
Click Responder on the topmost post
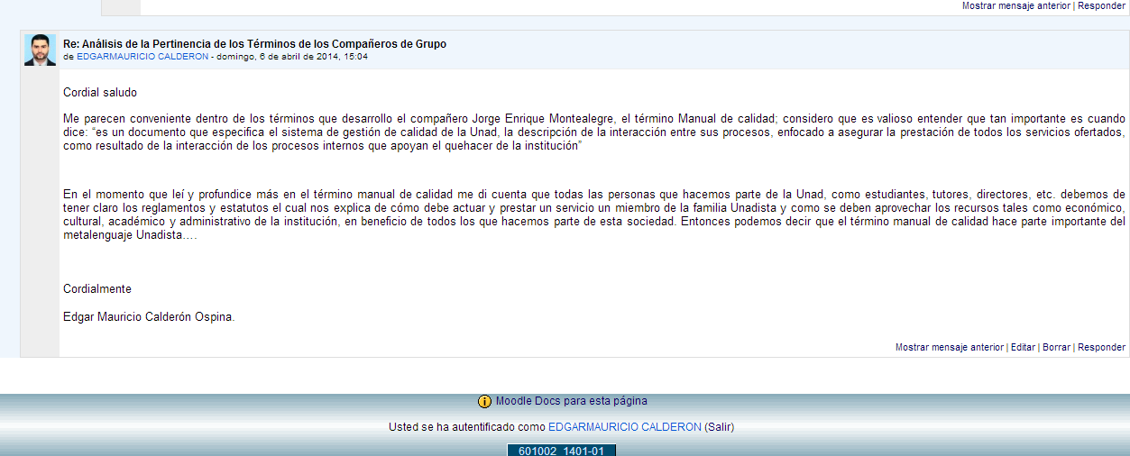point(1101,5)
